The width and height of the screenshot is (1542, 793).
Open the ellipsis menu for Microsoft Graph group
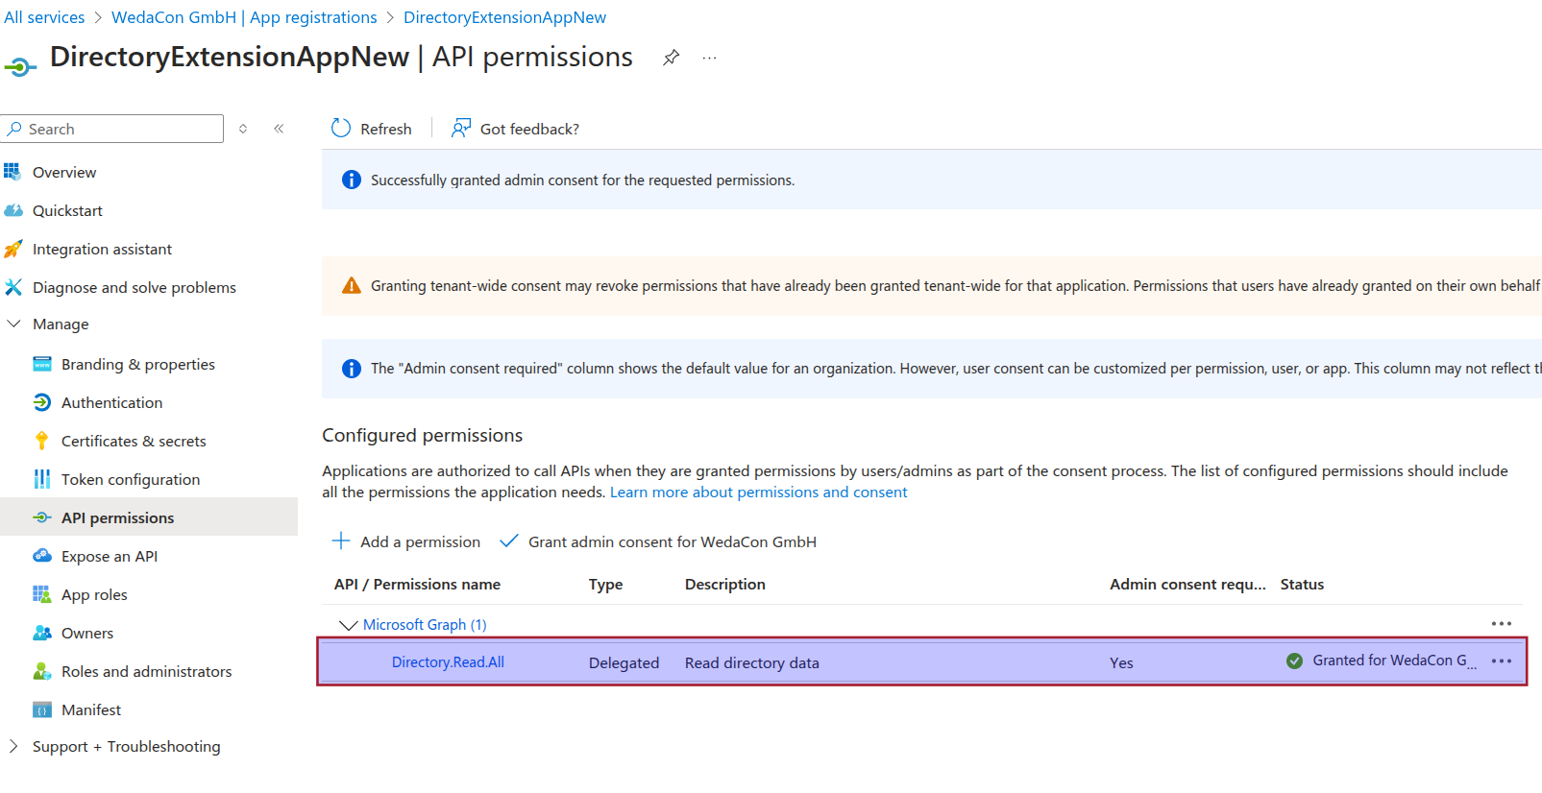coord(1502,624)
